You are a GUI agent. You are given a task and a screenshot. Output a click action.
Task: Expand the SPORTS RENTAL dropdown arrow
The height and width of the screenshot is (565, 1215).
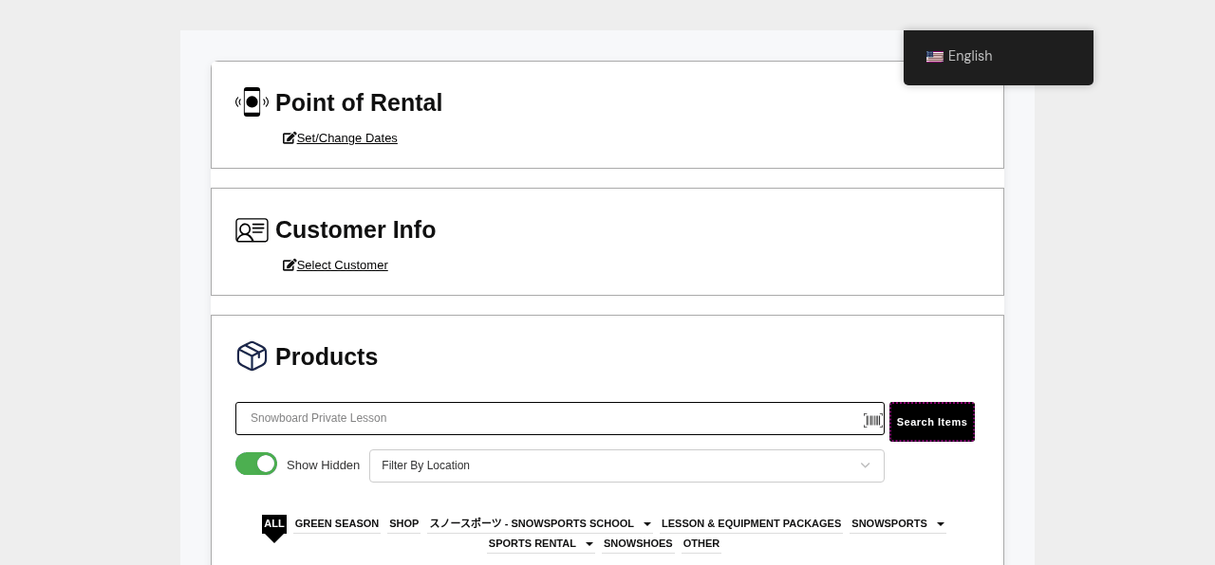coord(589,544)
